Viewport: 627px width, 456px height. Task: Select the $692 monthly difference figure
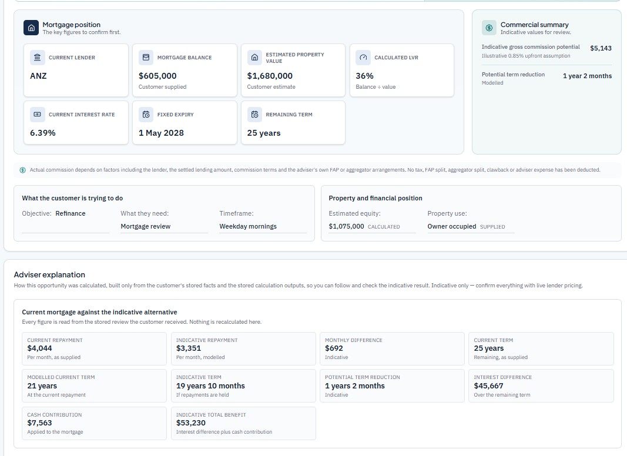(334, 348)
